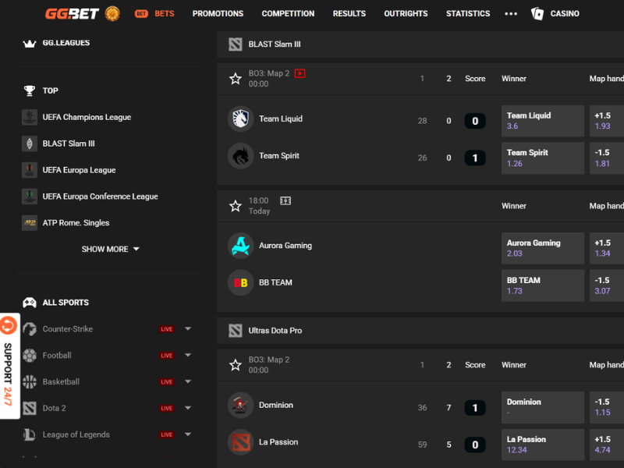Click the Football ball icon
The width and height of the screenshot is (624, 468).
point(30,356)
